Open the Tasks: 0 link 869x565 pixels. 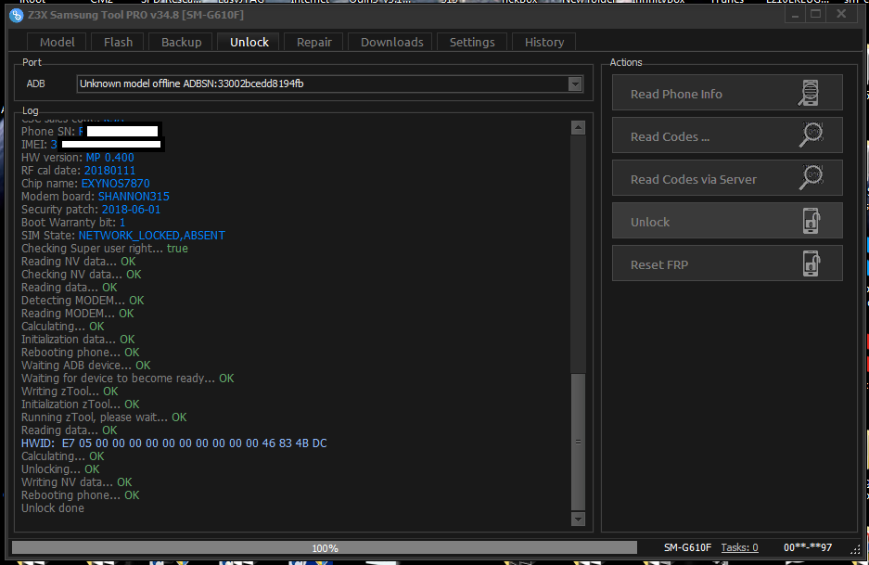pos(739,547)
